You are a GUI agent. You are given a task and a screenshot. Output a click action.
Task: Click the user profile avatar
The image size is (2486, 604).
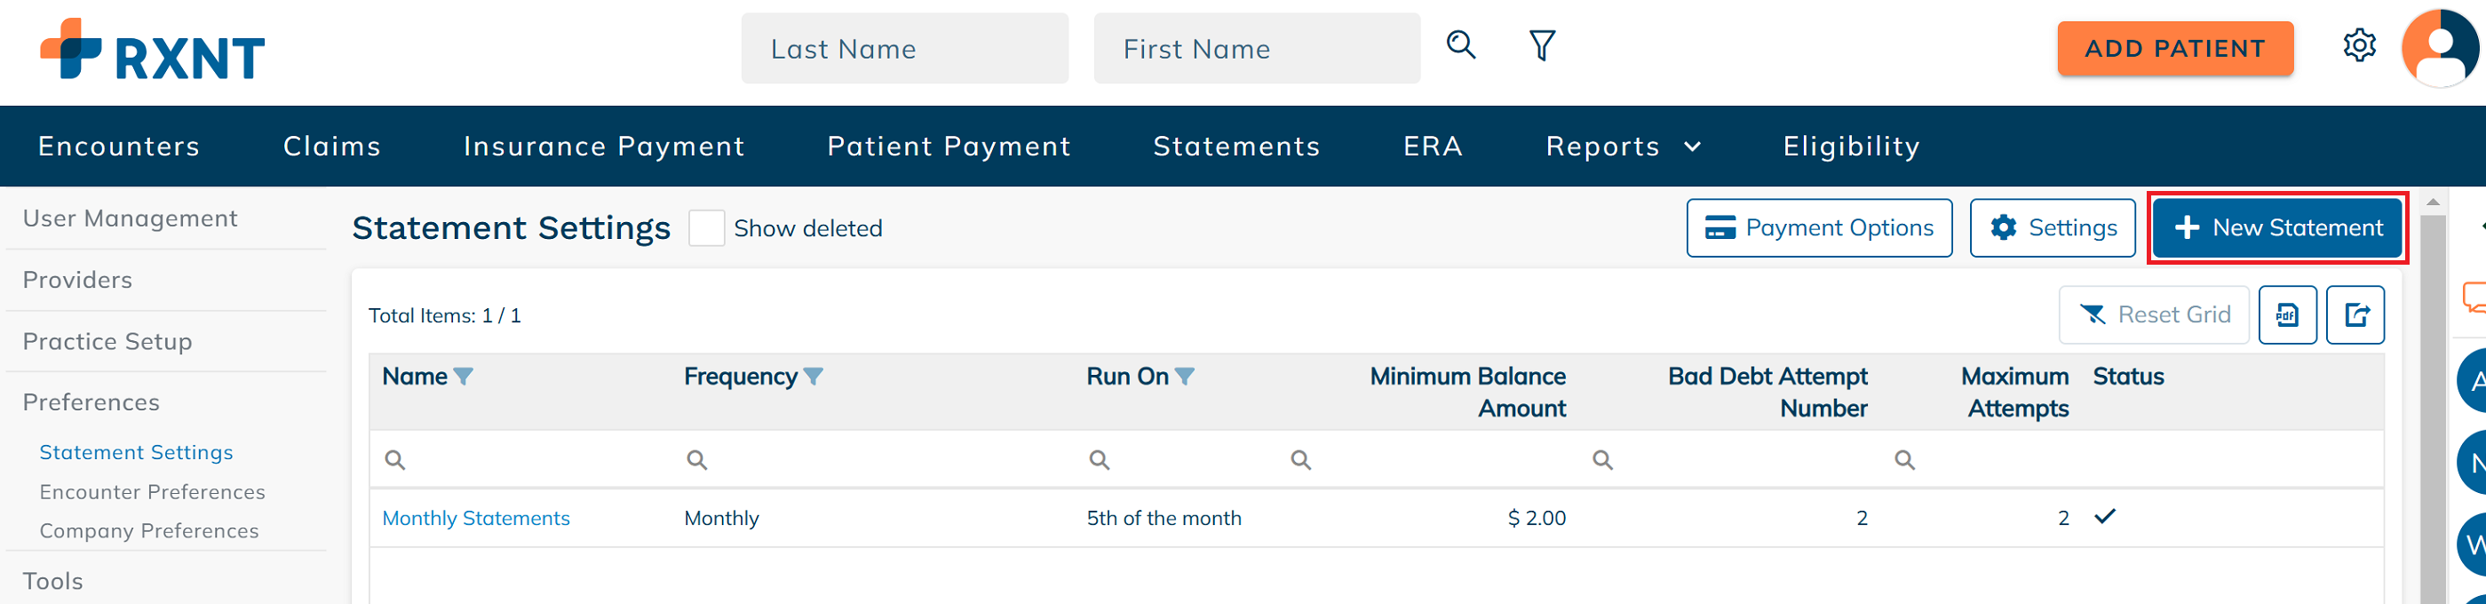2442,47
